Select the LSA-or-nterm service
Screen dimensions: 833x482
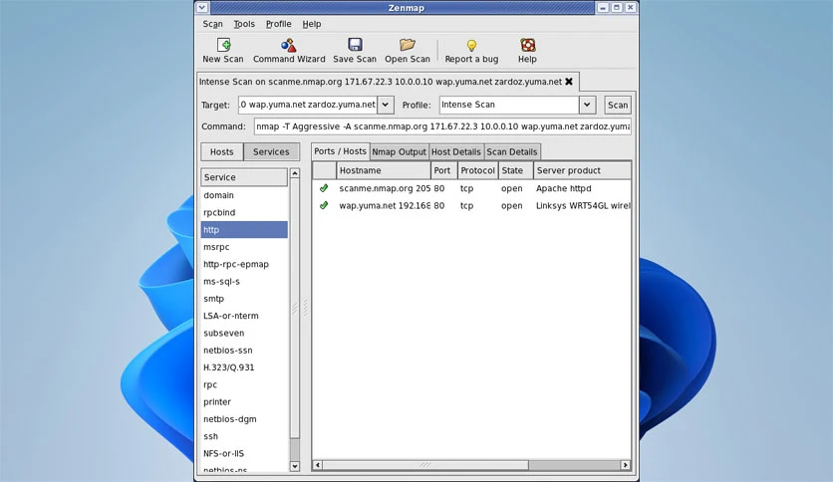(x=244, y=316)
